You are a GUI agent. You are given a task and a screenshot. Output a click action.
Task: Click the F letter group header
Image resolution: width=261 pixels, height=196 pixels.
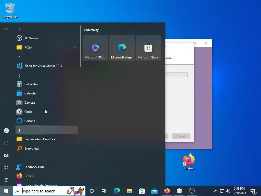point(47,158)
